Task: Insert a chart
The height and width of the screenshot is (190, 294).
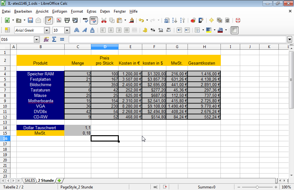Action: [193, 20]
